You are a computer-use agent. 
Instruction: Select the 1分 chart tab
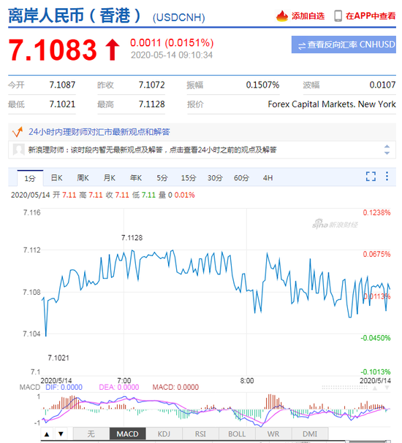click(30, 178)
